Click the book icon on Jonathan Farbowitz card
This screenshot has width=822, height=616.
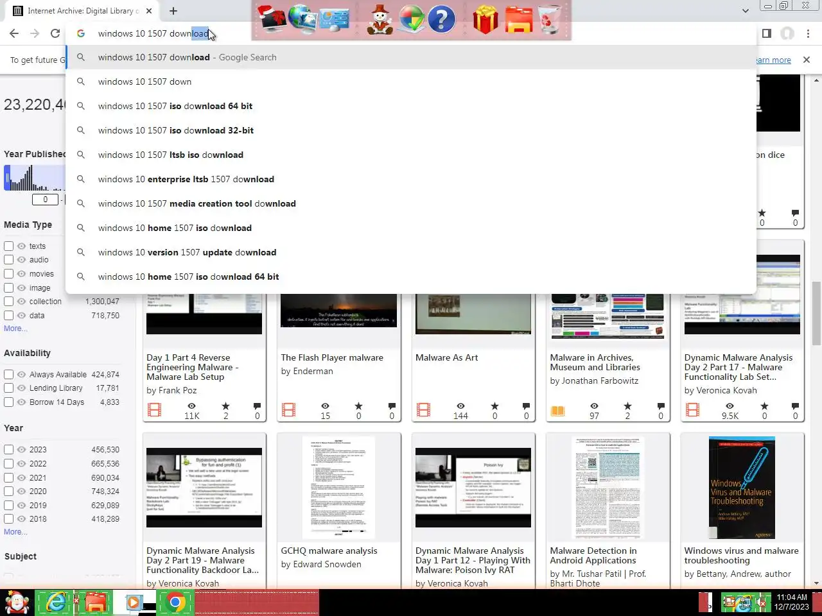coord(557,411)
